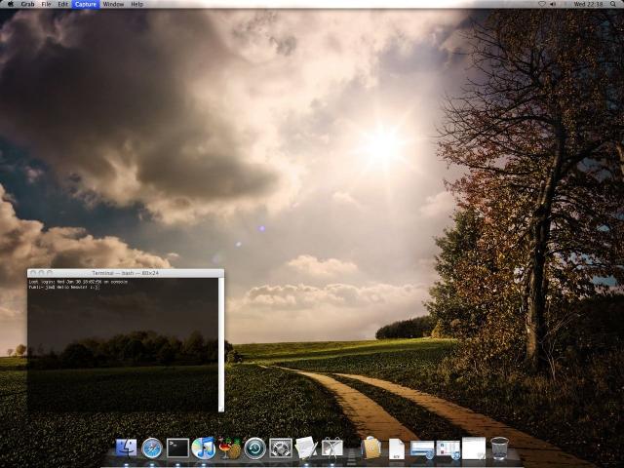Launch Safari from the Dock
Viewport: 624px width, 468px height.
[x=152, y=448]
